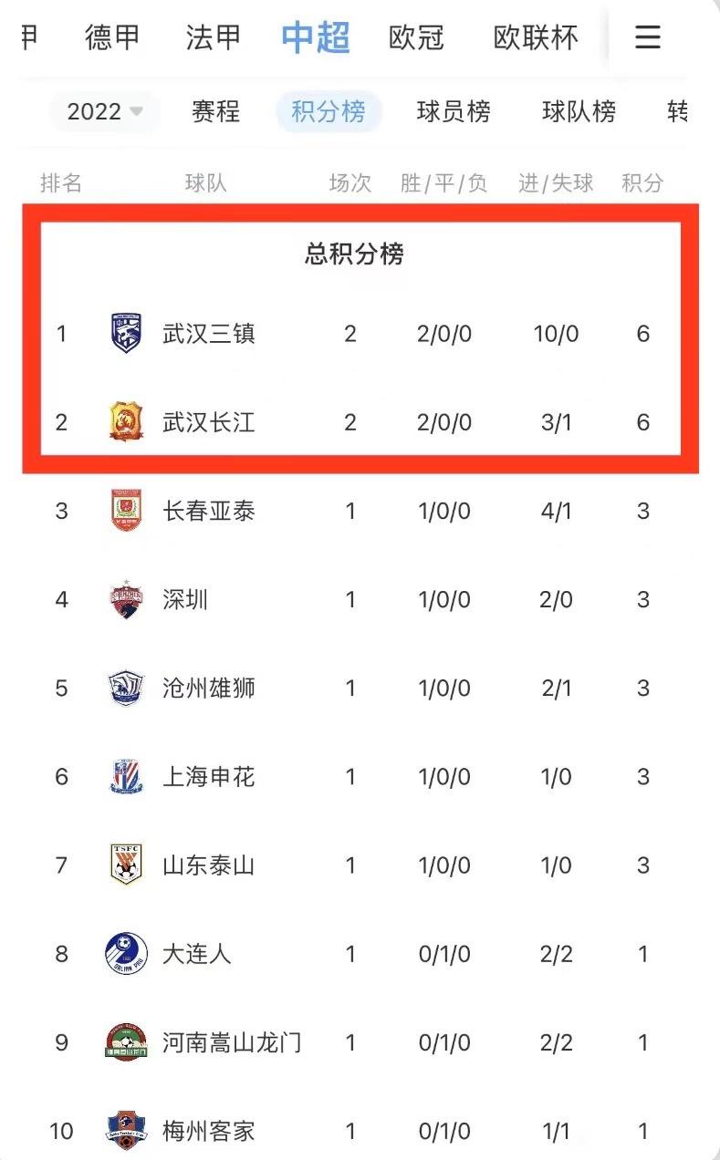Switch to the 法甲 league tab

pyautogui.click(x=214, y=36)
